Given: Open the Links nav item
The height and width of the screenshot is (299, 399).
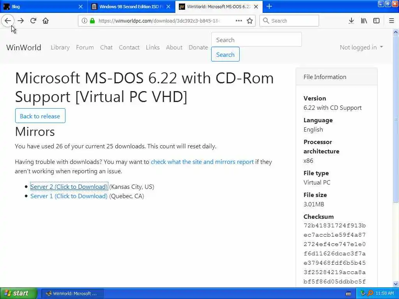Looking at the screenshot, I should 153,47.
